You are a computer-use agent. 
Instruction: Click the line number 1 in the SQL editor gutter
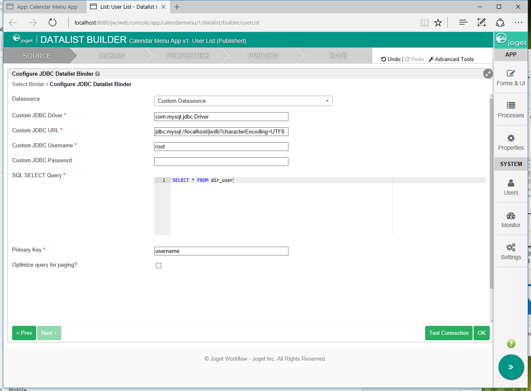point(164,180)
